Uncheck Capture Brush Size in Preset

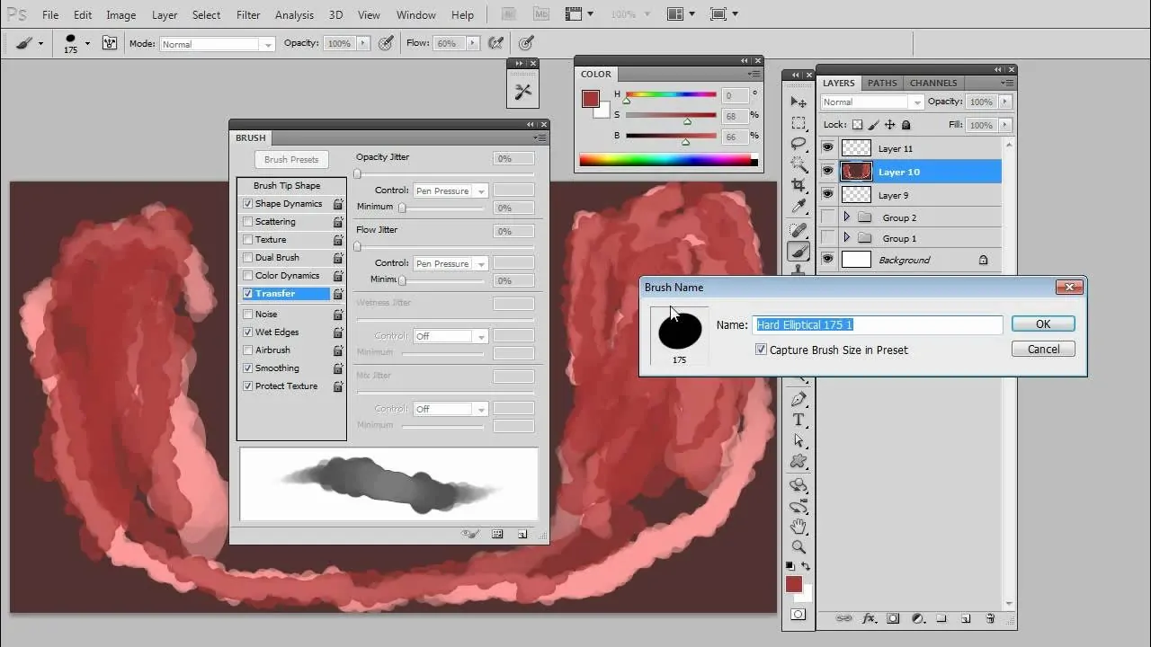(x=762, y=350)
